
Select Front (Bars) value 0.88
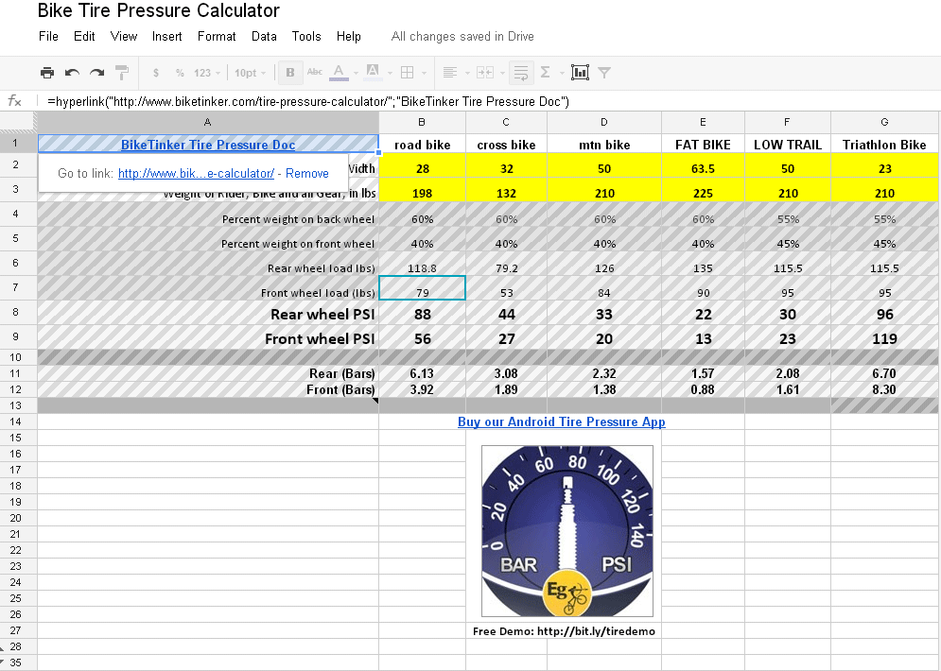pos(703,389)
